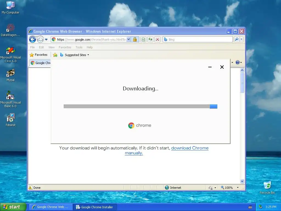
Task: Minimize the Internet Explorer window
Action: click(x=229, y=31)
